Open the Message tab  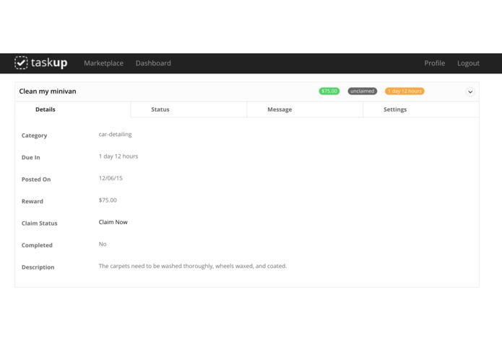pyautogui.click(x=305, y=110)
